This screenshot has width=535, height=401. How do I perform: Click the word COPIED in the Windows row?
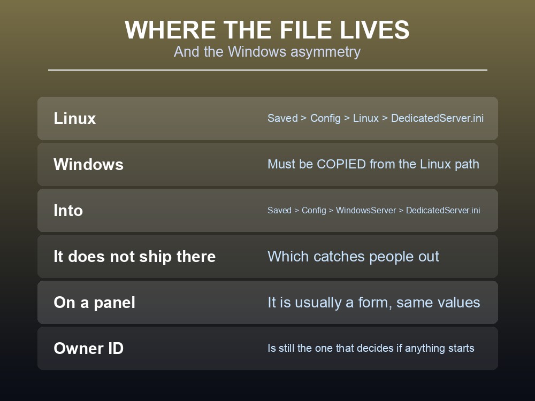[341, 164]
